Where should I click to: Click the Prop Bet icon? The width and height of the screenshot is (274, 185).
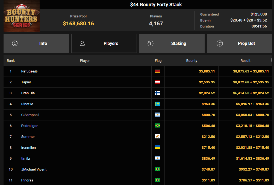(x=220, y=43)
